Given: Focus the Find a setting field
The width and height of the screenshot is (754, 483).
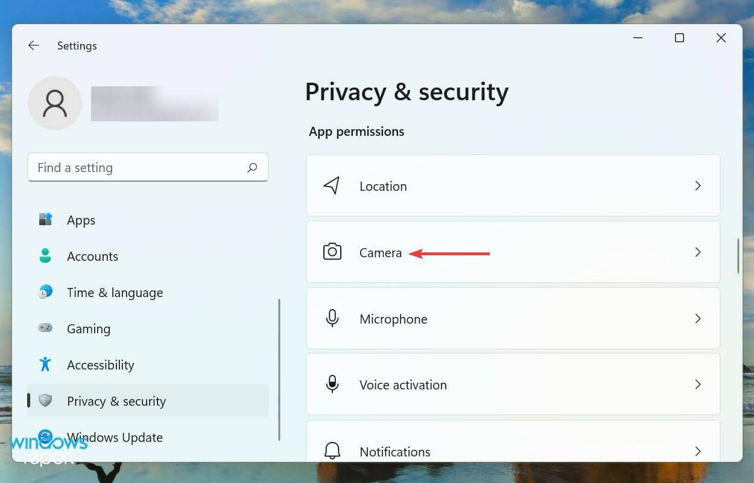Looking at the screenshot, I should (139, 168).
